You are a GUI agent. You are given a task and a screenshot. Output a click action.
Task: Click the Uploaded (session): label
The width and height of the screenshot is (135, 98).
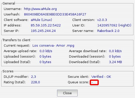point(20,57)
